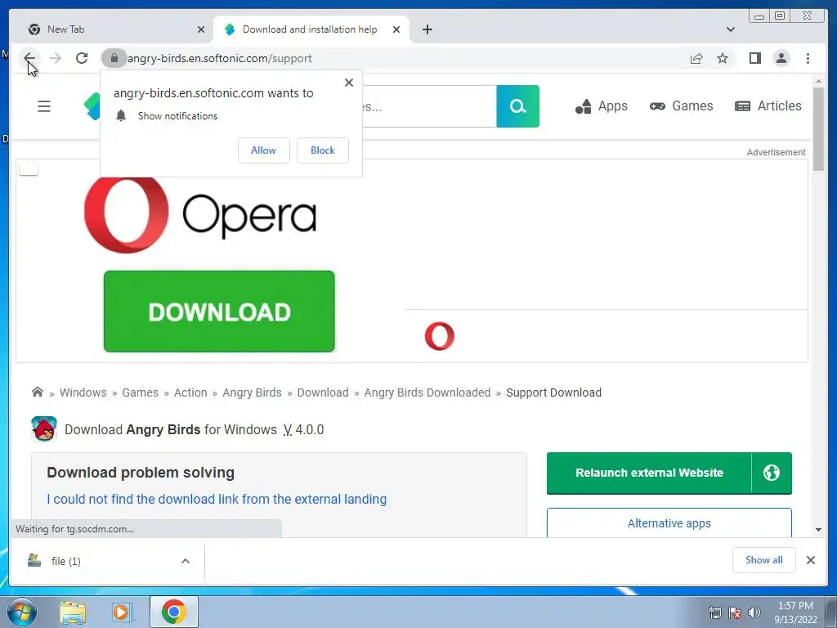Viewport: 837px width, 628px height.
Task: Click the Softonic search magnifier button
Action: point(517,106)
